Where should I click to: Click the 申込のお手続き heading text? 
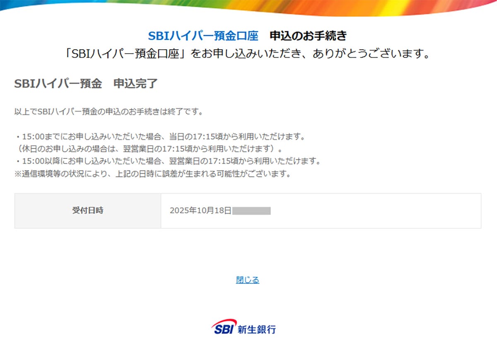click(308, 36)
